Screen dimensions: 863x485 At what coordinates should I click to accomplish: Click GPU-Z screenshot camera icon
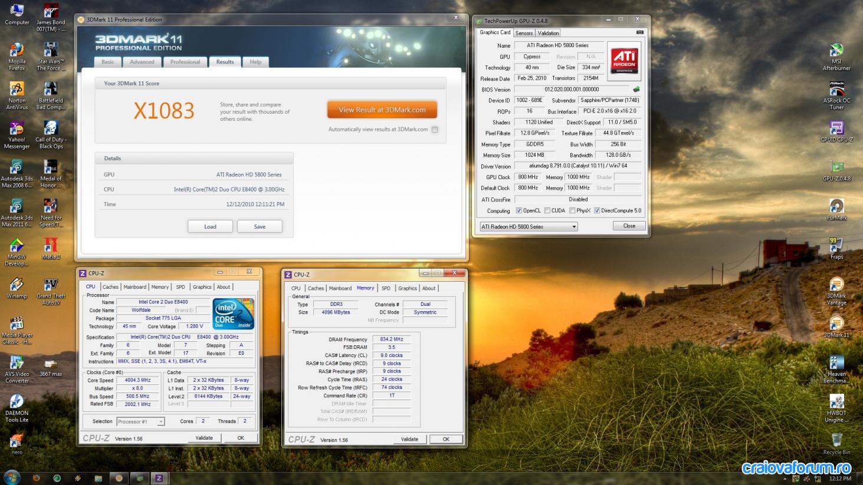[639, 32]
